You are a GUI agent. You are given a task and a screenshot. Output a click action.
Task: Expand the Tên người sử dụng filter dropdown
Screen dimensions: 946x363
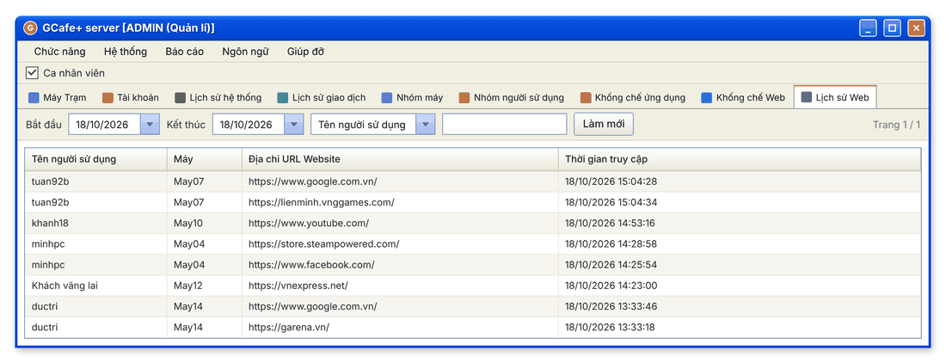426,125
